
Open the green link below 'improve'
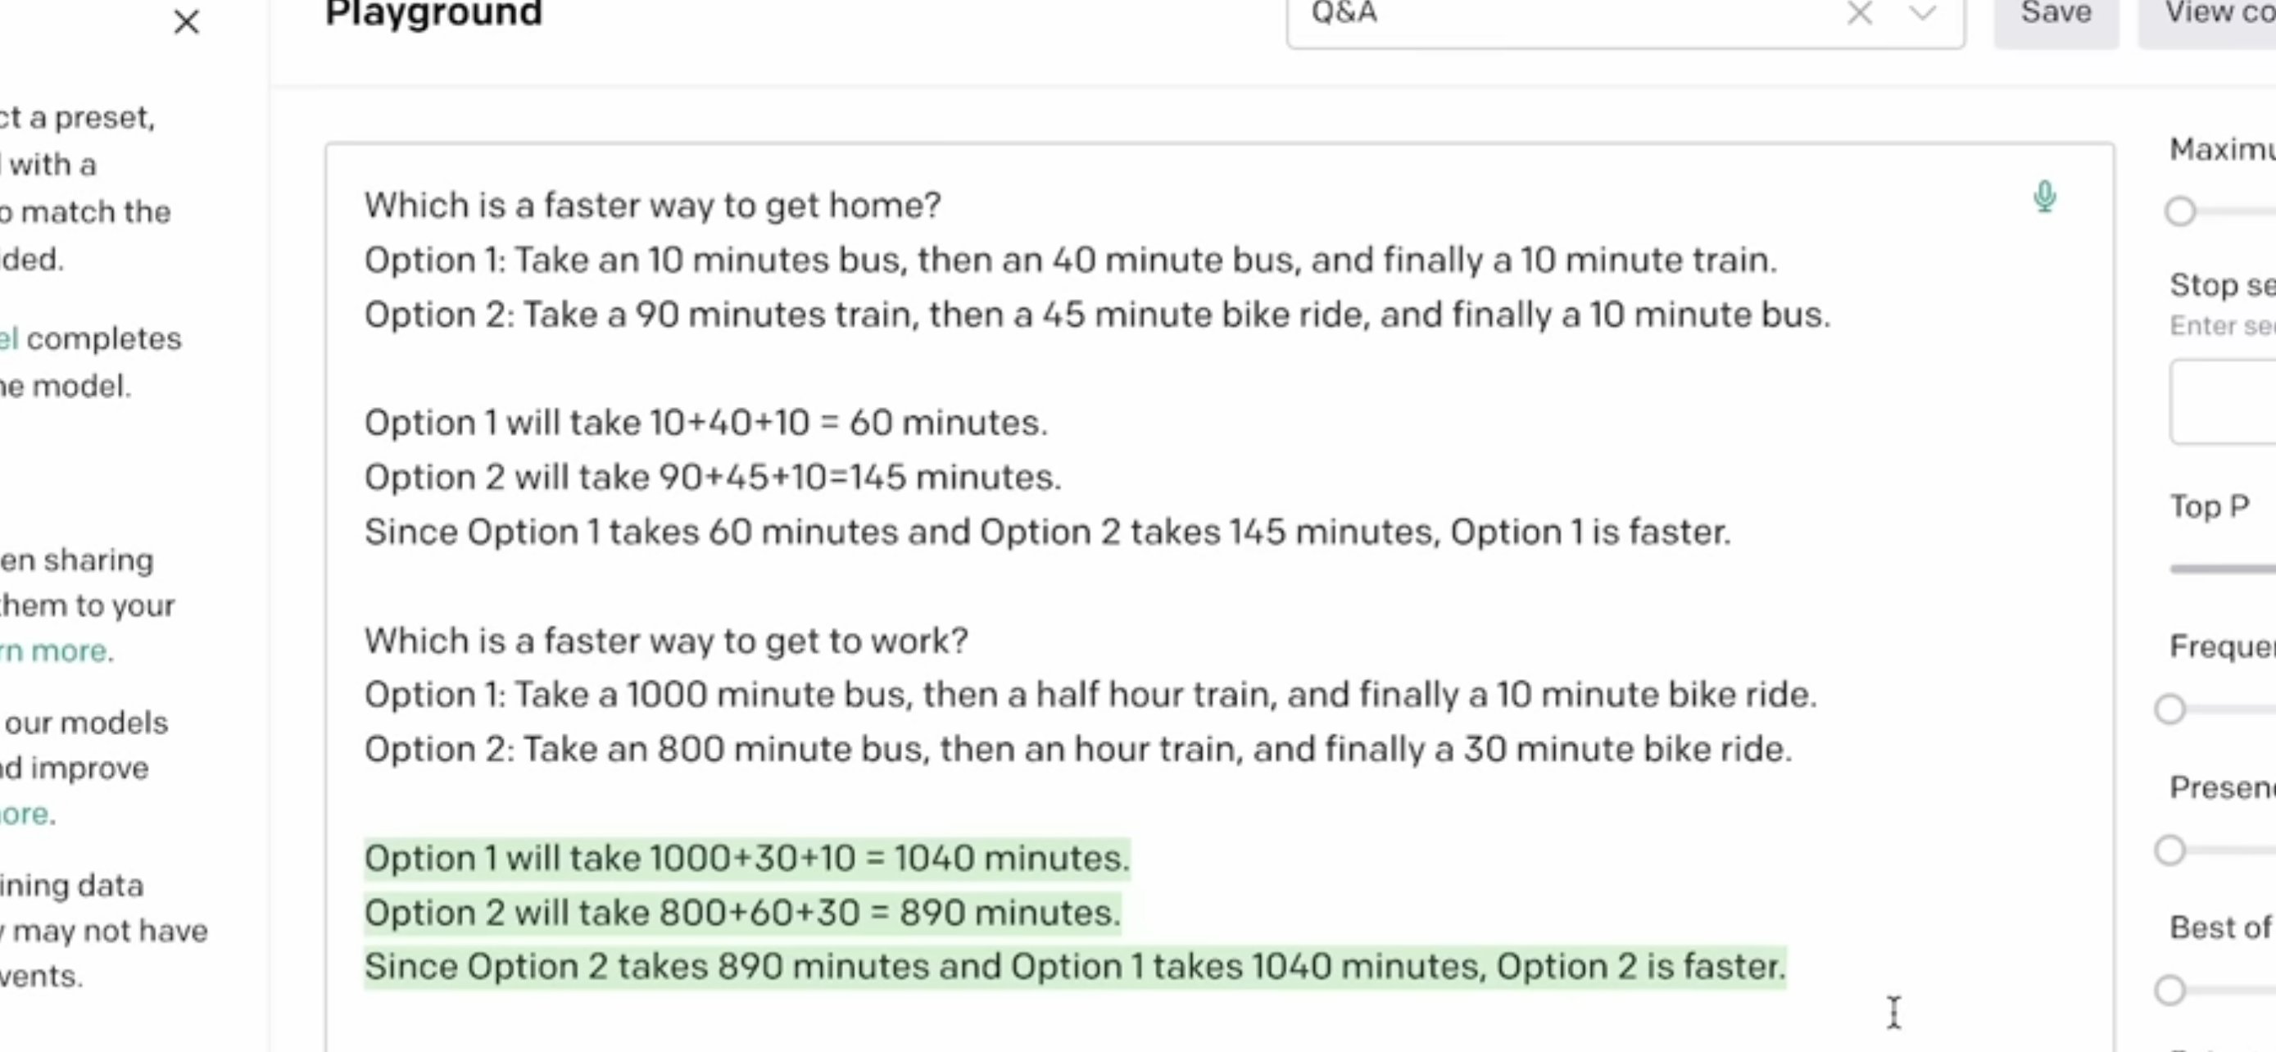[25, 814]
